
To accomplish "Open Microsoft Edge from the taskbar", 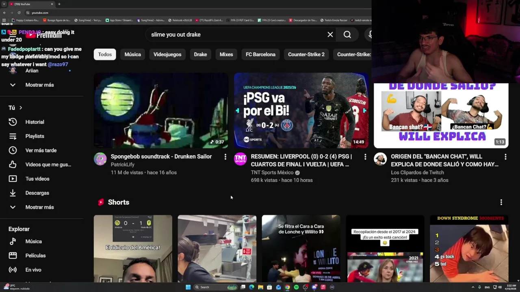I will click(x=251, y=287).
